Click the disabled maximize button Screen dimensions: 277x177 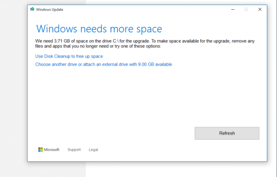click(x=246, y=9)
